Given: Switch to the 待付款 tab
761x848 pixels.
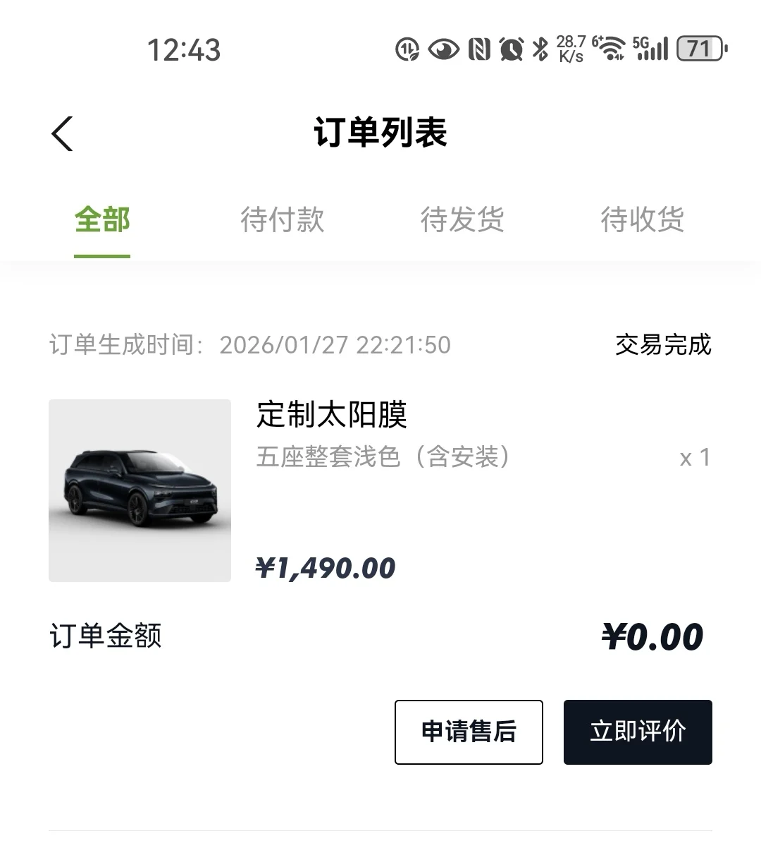Looking at the screenshot, I should click(x=282, y=219).
